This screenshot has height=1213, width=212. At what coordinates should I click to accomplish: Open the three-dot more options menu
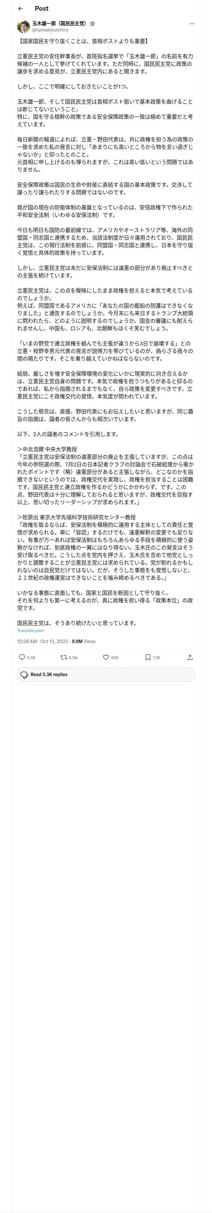[192, 24]
